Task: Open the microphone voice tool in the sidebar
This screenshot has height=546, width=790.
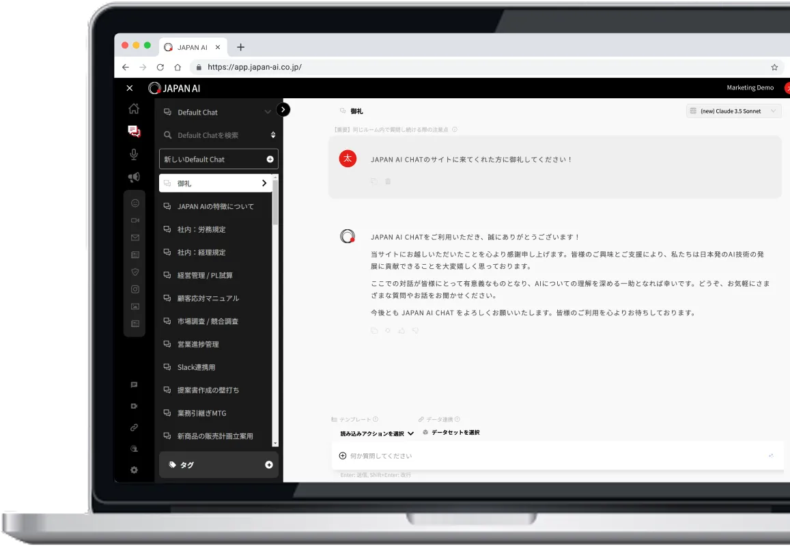Action: [x=134, y=154]
